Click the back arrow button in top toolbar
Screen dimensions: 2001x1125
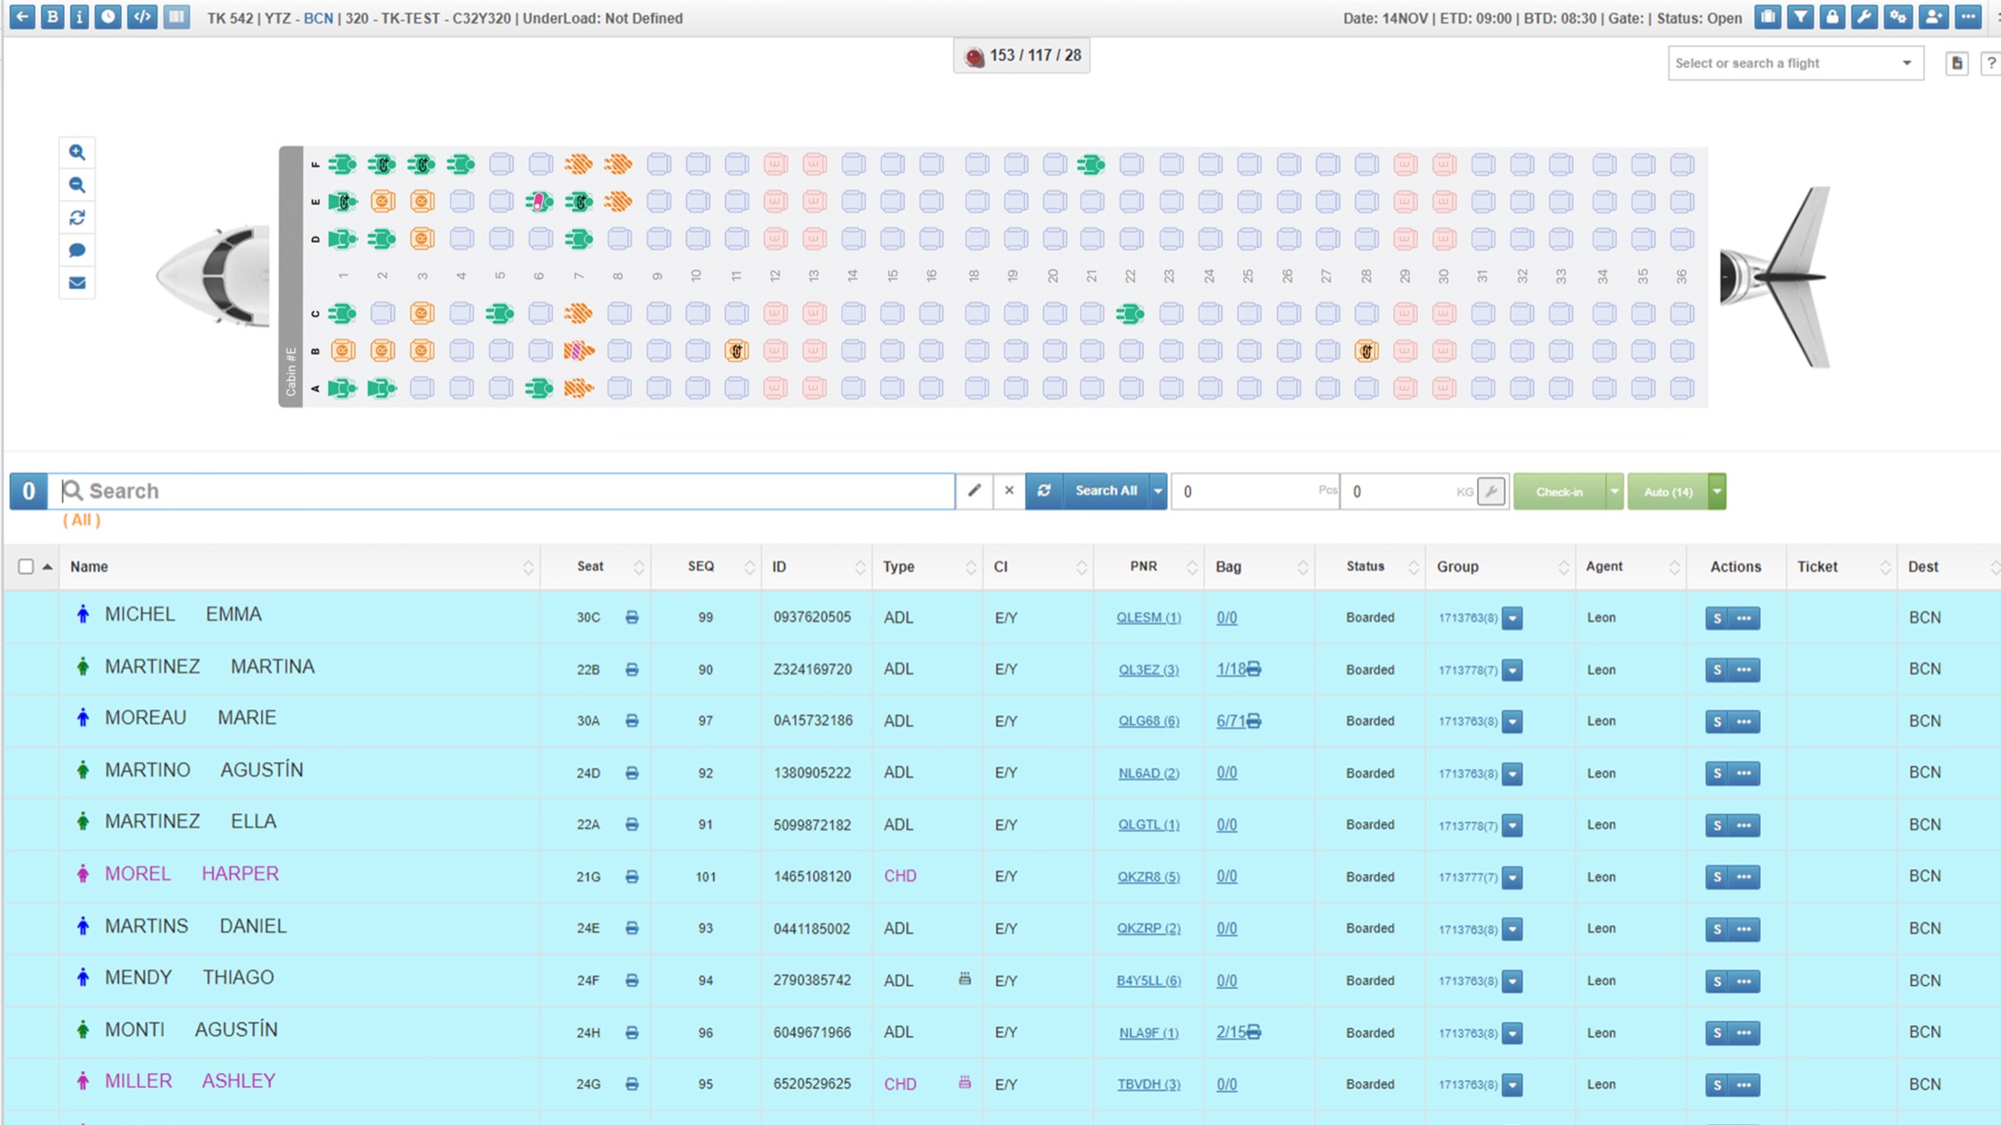22,17
